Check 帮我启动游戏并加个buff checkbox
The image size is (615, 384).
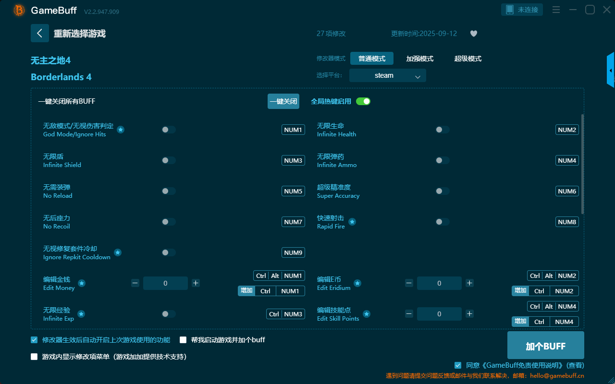tap(183, 340)
